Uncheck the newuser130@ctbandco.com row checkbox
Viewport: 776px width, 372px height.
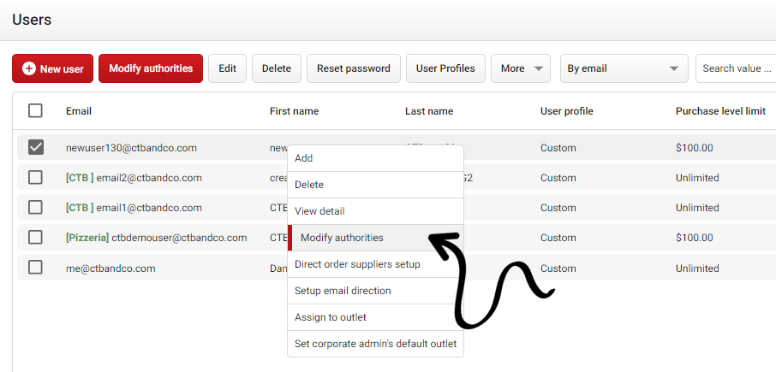(35, 147)
